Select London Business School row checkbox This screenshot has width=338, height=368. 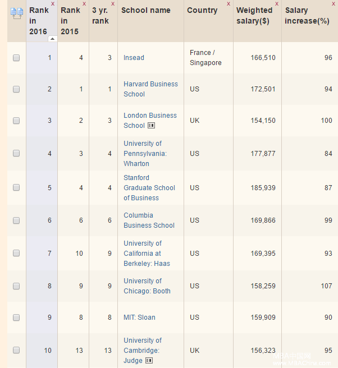click(x=16, y=121)
